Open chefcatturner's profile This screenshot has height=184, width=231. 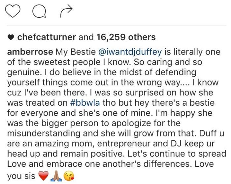[47, 37]
